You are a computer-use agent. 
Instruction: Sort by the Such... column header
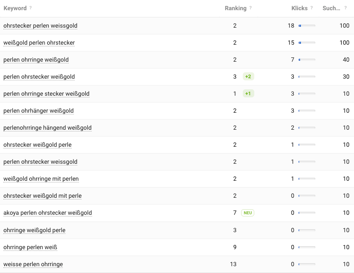pyautogui.click(x=331, y=8)
